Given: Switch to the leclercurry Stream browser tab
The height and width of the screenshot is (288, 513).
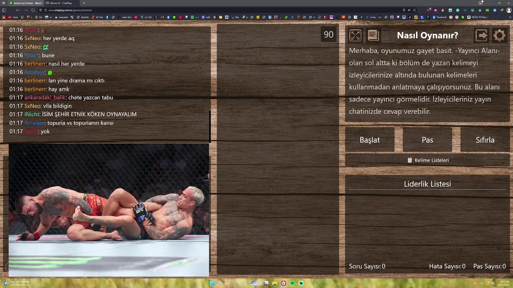Looking at the screenshot, I should pyautogui.click(x=25, y=3).
